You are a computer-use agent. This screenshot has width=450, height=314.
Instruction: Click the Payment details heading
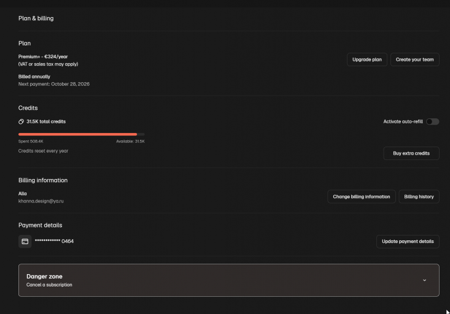[40, 226]
